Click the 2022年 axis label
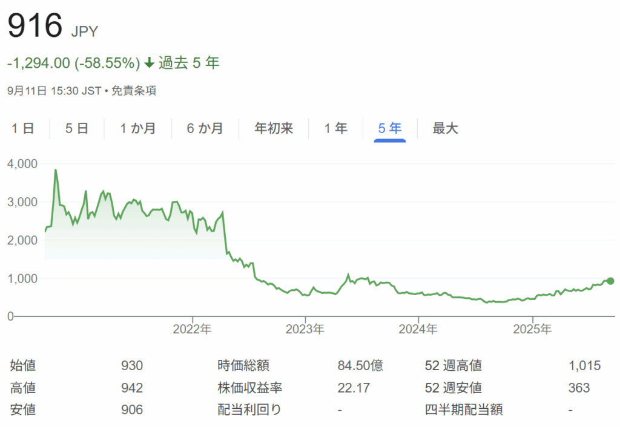Screen dimensions: 620x427 point(193,330)
